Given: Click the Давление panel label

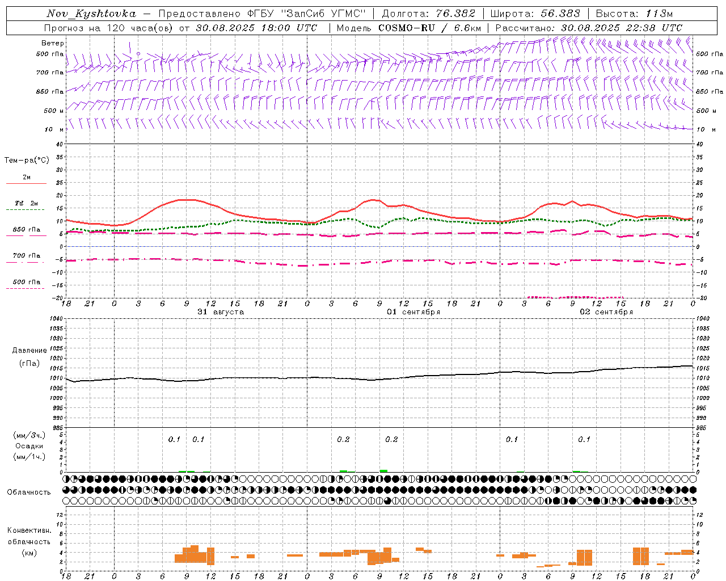Looking at the screenshot, I should click(x=29, y=351).
